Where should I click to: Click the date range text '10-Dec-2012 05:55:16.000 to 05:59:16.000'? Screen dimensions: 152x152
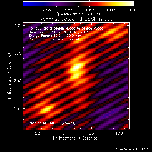click(x=66, y=29)
